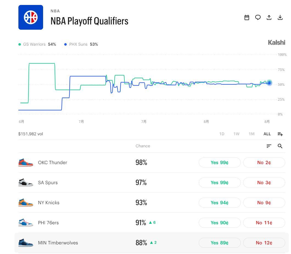The width and height of the screenshot is (291, 254).
Task: Open the sort filter icon
Action: pyautogui.click(x=269, y=146)
